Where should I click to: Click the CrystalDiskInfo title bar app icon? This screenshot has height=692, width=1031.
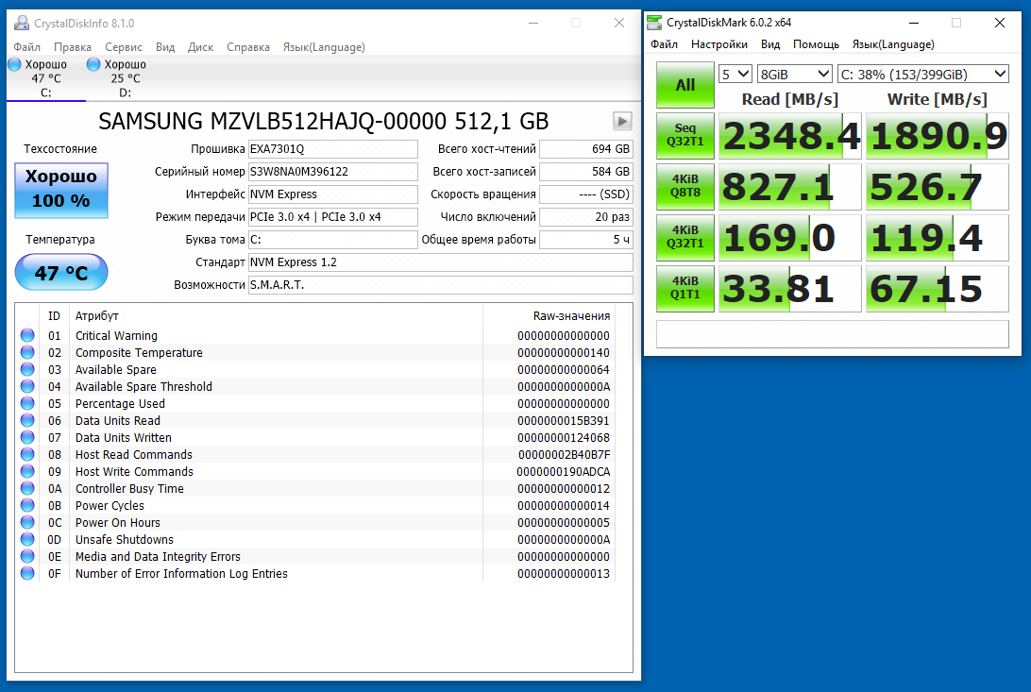click(x=22, y=23)
